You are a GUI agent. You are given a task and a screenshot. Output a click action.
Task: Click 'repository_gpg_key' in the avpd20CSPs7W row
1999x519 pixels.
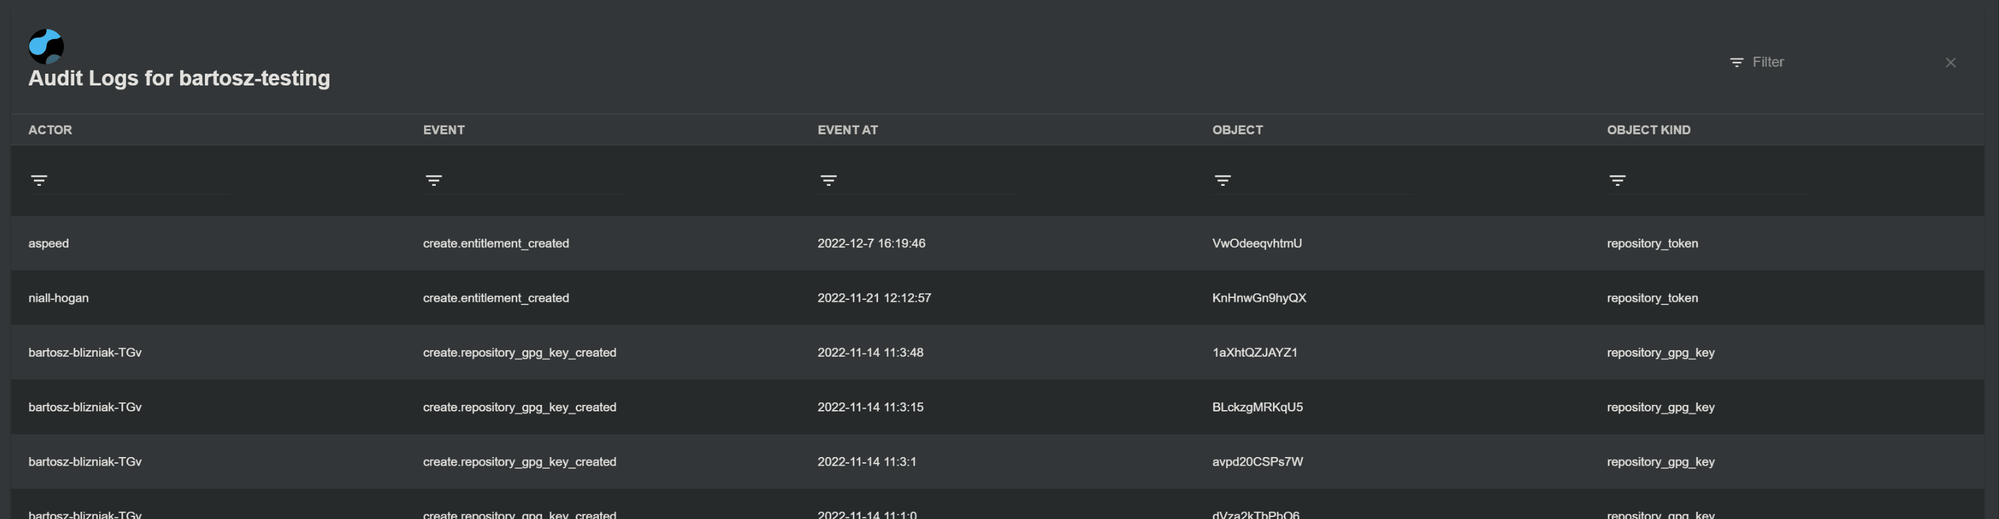(x=1660, y=462)
